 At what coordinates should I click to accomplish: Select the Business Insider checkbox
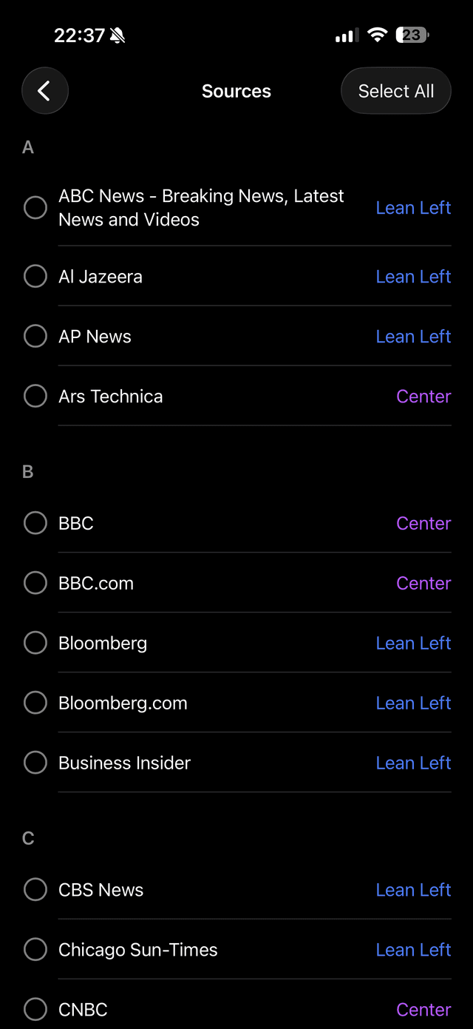tap(35, 762)
